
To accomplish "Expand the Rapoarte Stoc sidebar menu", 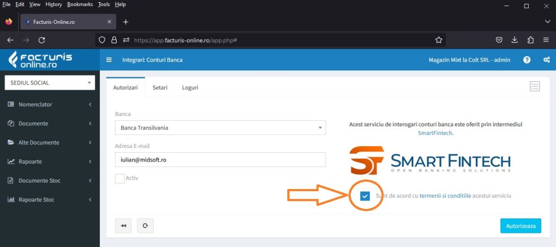I will coord(49,199).
